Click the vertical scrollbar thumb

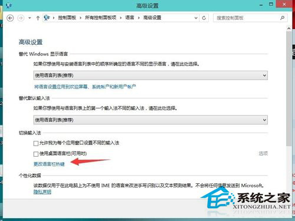(289, 88)
